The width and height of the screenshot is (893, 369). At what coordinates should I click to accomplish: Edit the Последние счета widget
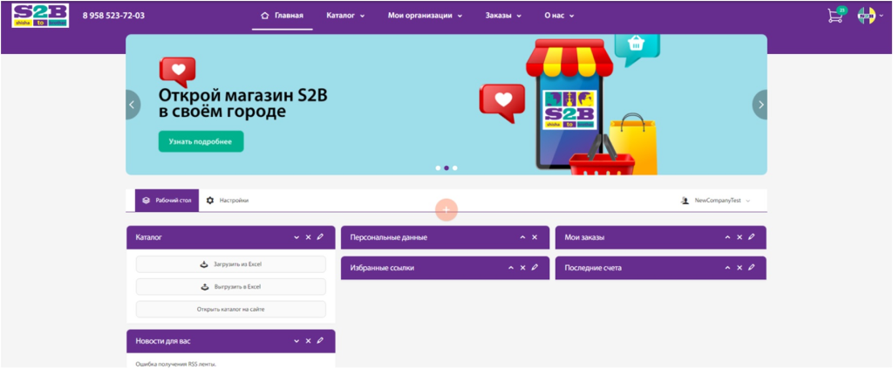[751, 267]
